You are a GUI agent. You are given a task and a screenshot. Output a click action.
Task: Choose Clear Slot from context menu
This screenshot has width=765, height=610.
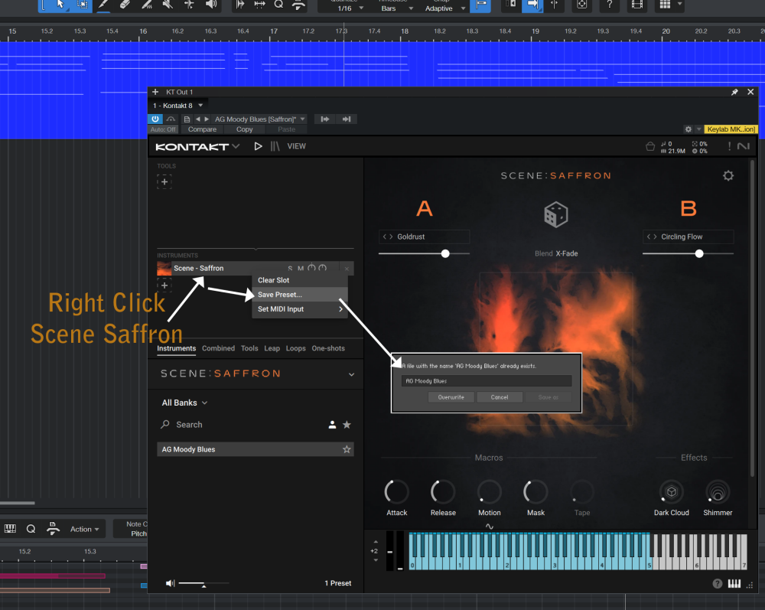tap(300, 280)
